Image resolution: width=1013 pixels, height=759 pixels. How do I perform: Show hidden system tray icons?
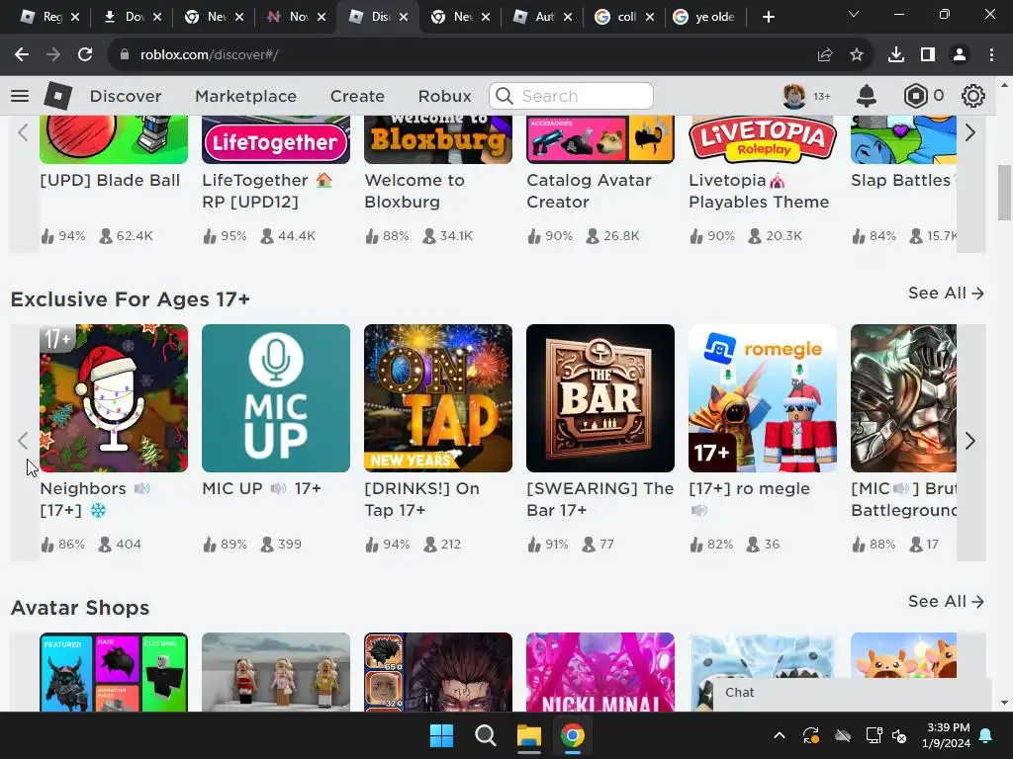click(x=780, y=735)
